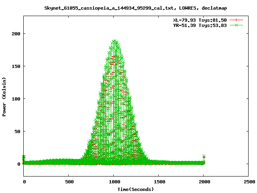Click the green peak of the curve
This screenshot has width=257, height=193.
[115, 41]
